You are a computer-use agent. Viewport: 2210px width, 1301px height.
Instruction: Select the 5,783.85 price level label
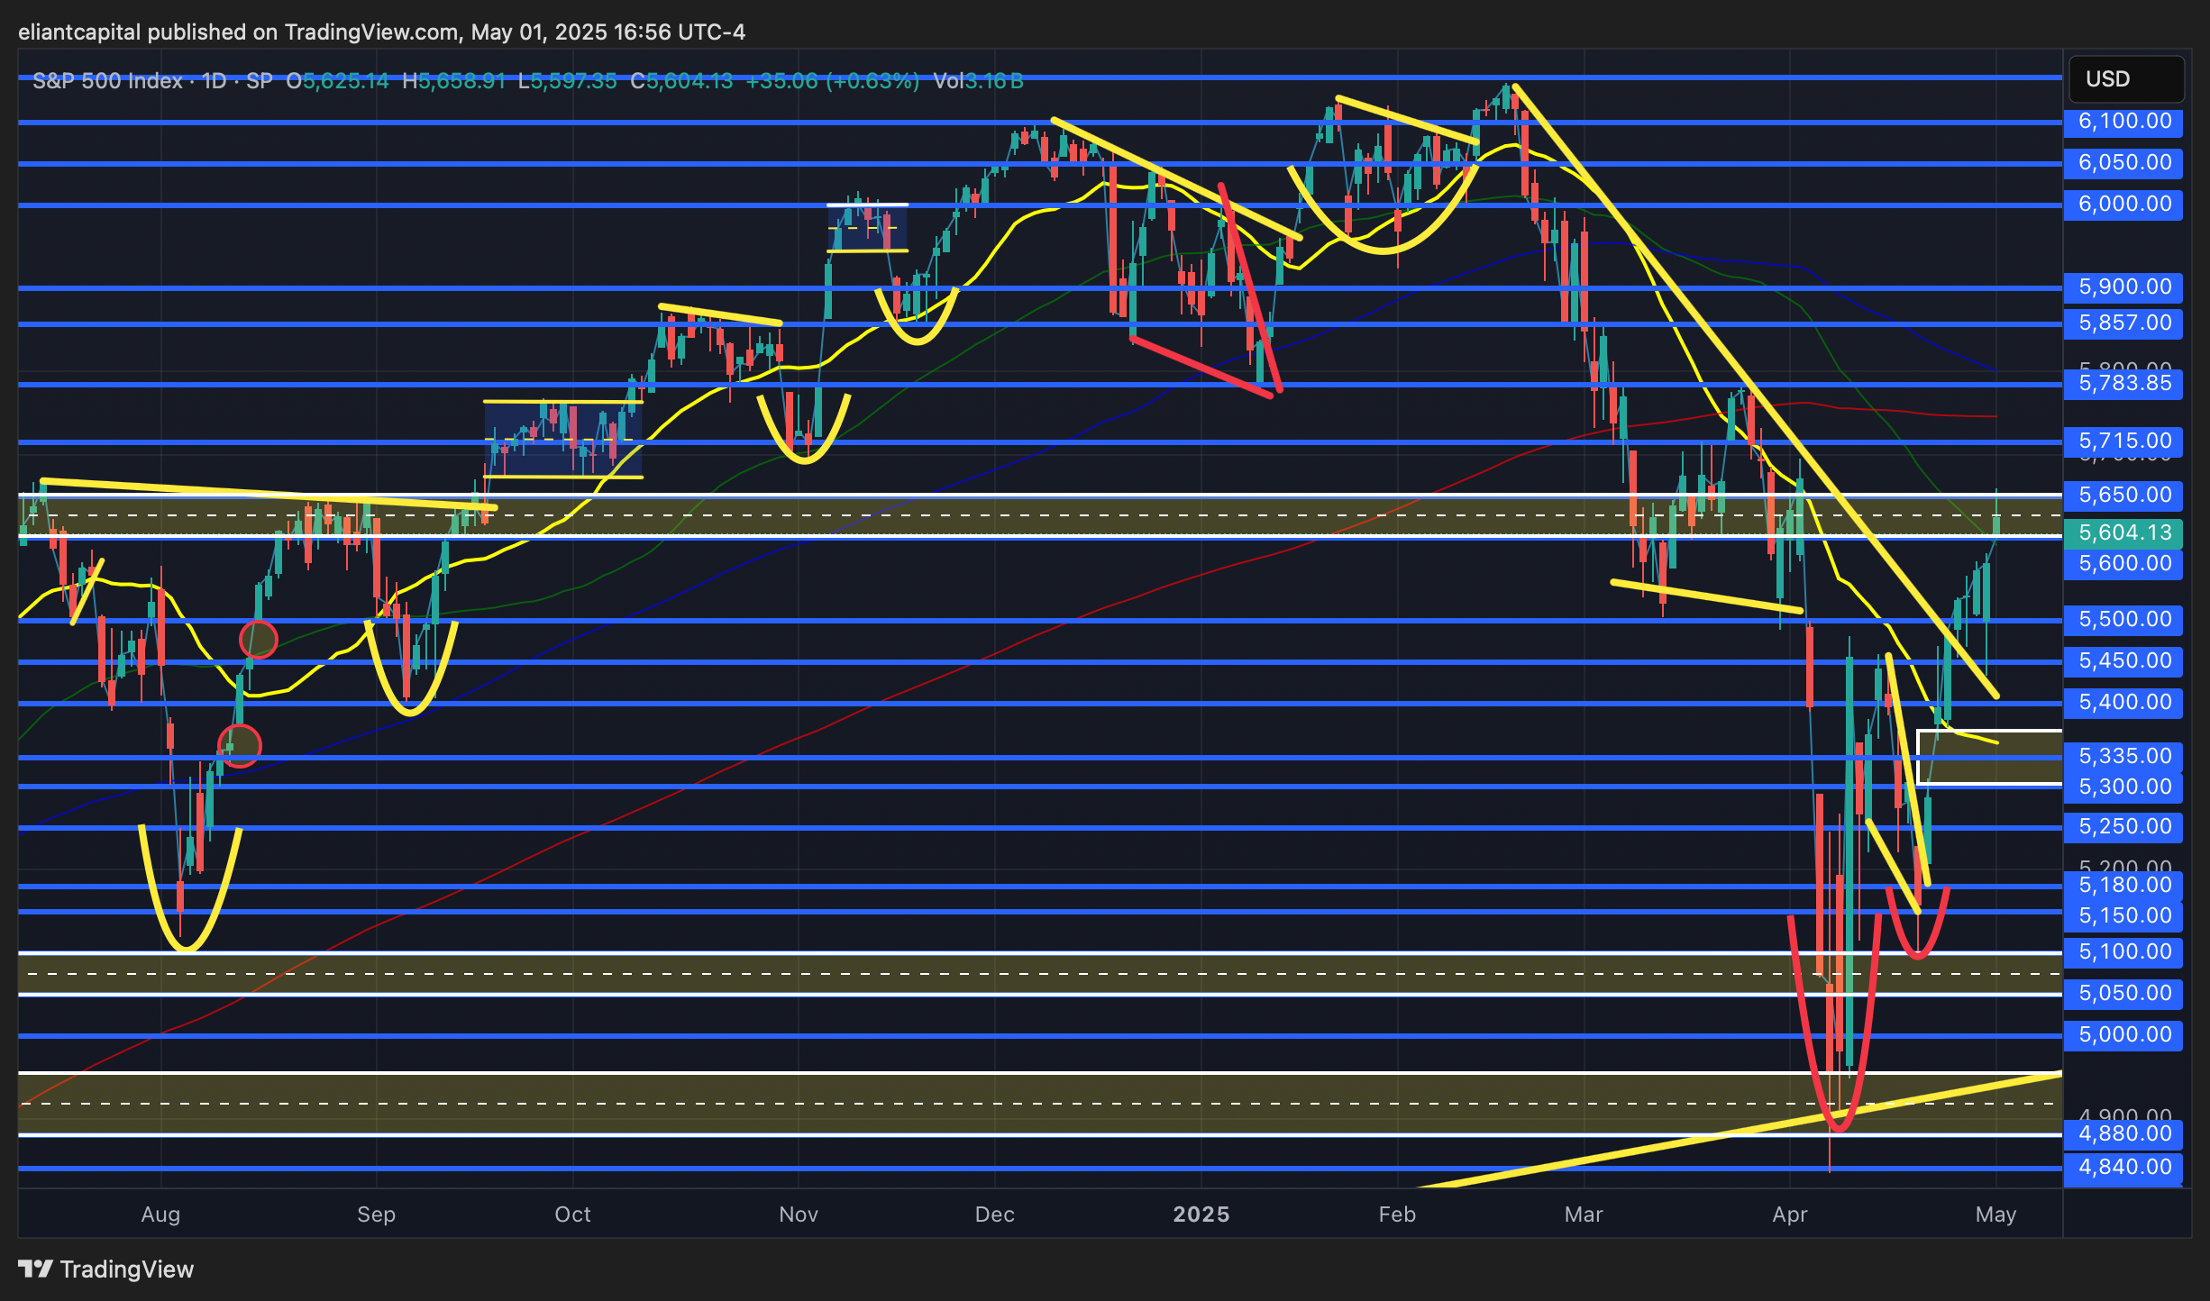(x=2123, y=383)
